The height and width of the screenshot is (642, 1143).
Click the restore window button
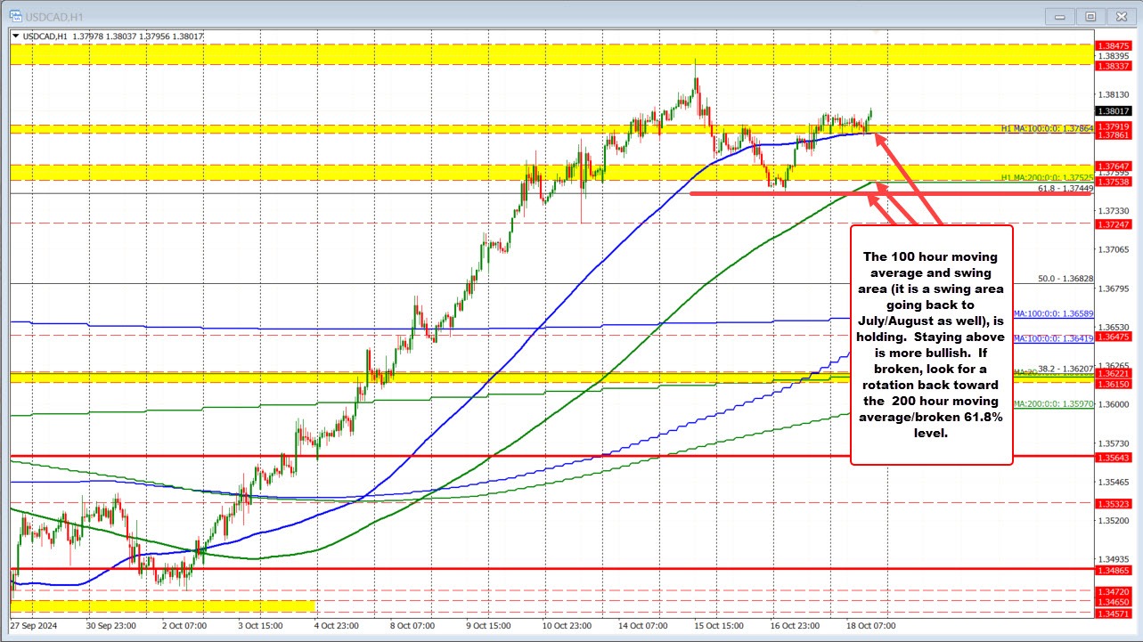point(1090,16)
